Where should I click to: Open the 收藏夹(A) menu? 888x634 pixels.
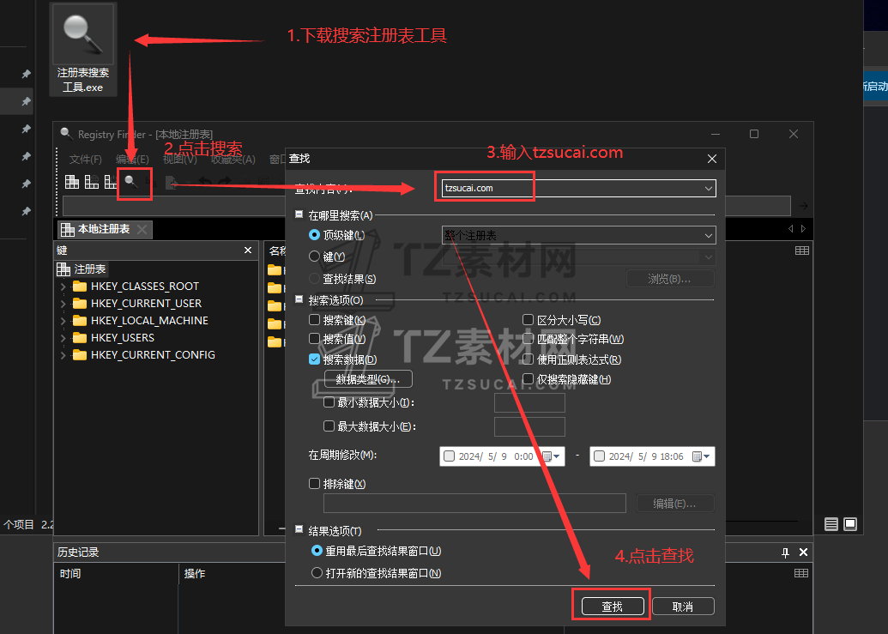[x=233, y=159]
